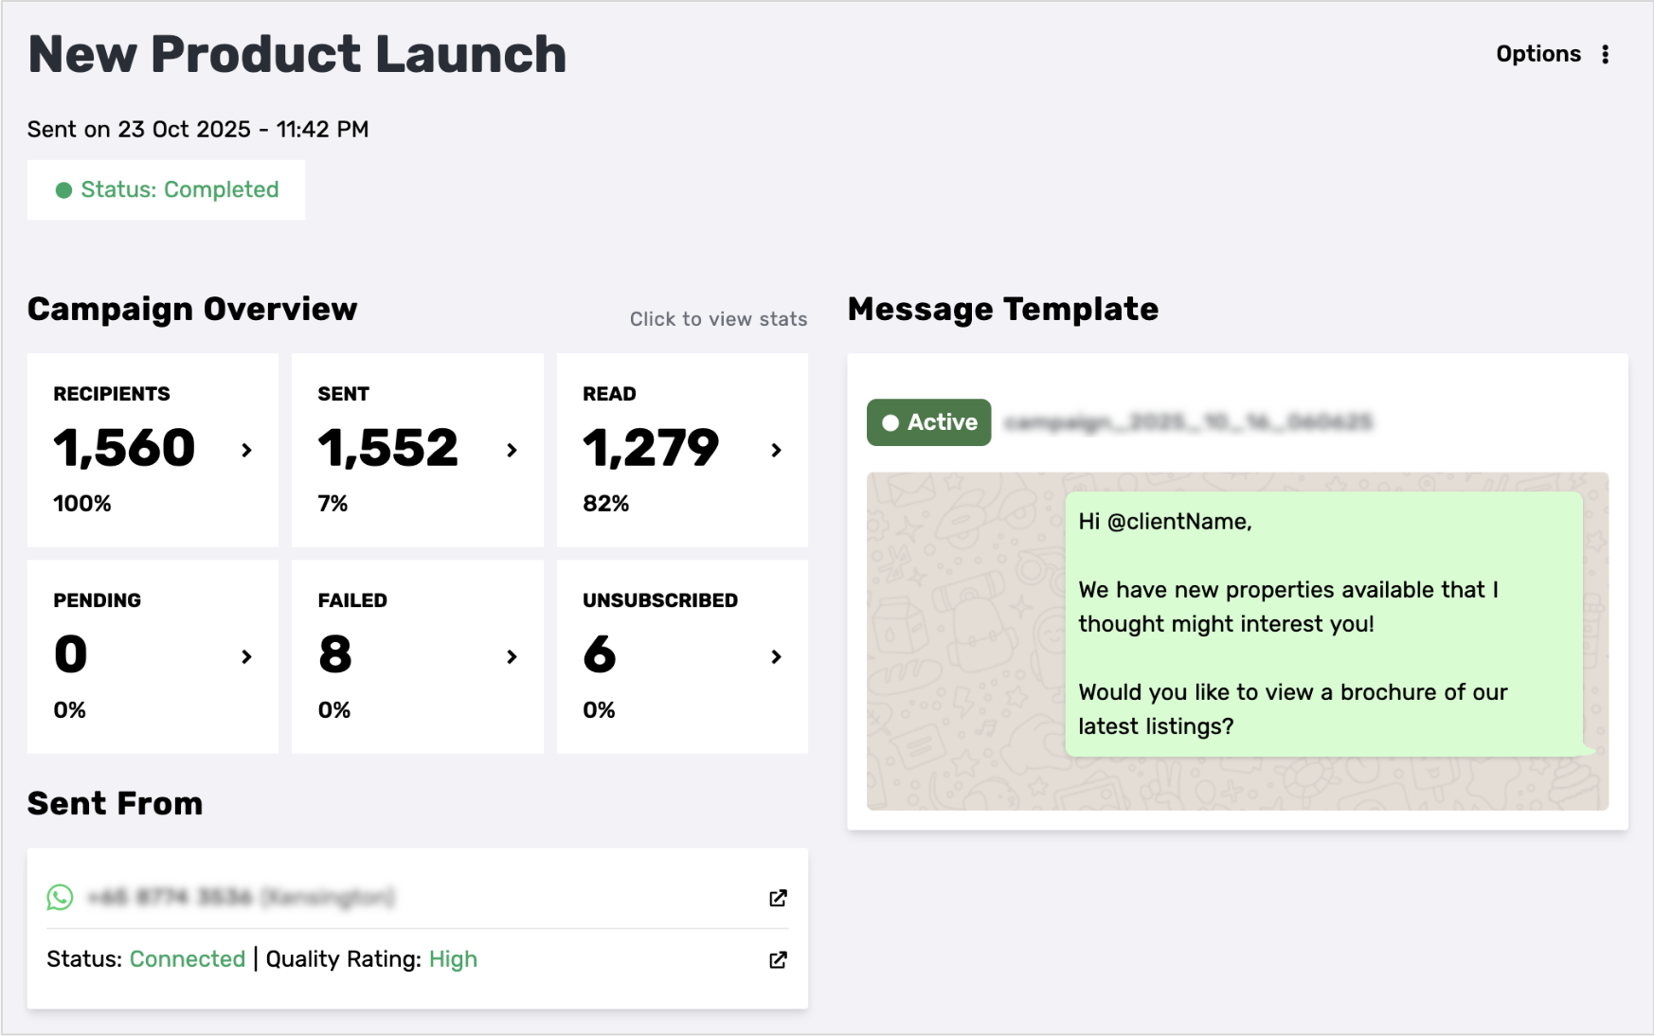The width and height of the screenshot is (1654, 1036).
Task: Click the WhatsApp logo icon
Action: coord(60,897)
